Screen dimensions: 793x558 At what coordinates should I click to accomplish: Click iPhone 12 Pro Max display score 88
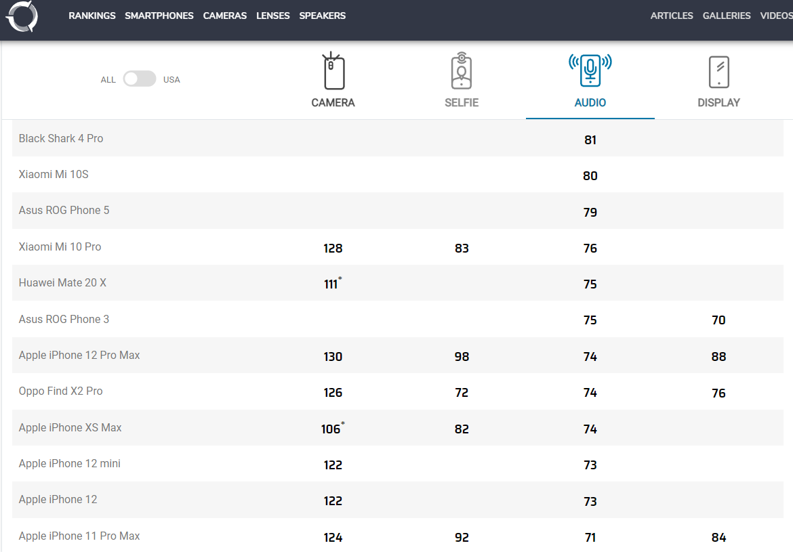pyautogui.click(x=718, y=357)
